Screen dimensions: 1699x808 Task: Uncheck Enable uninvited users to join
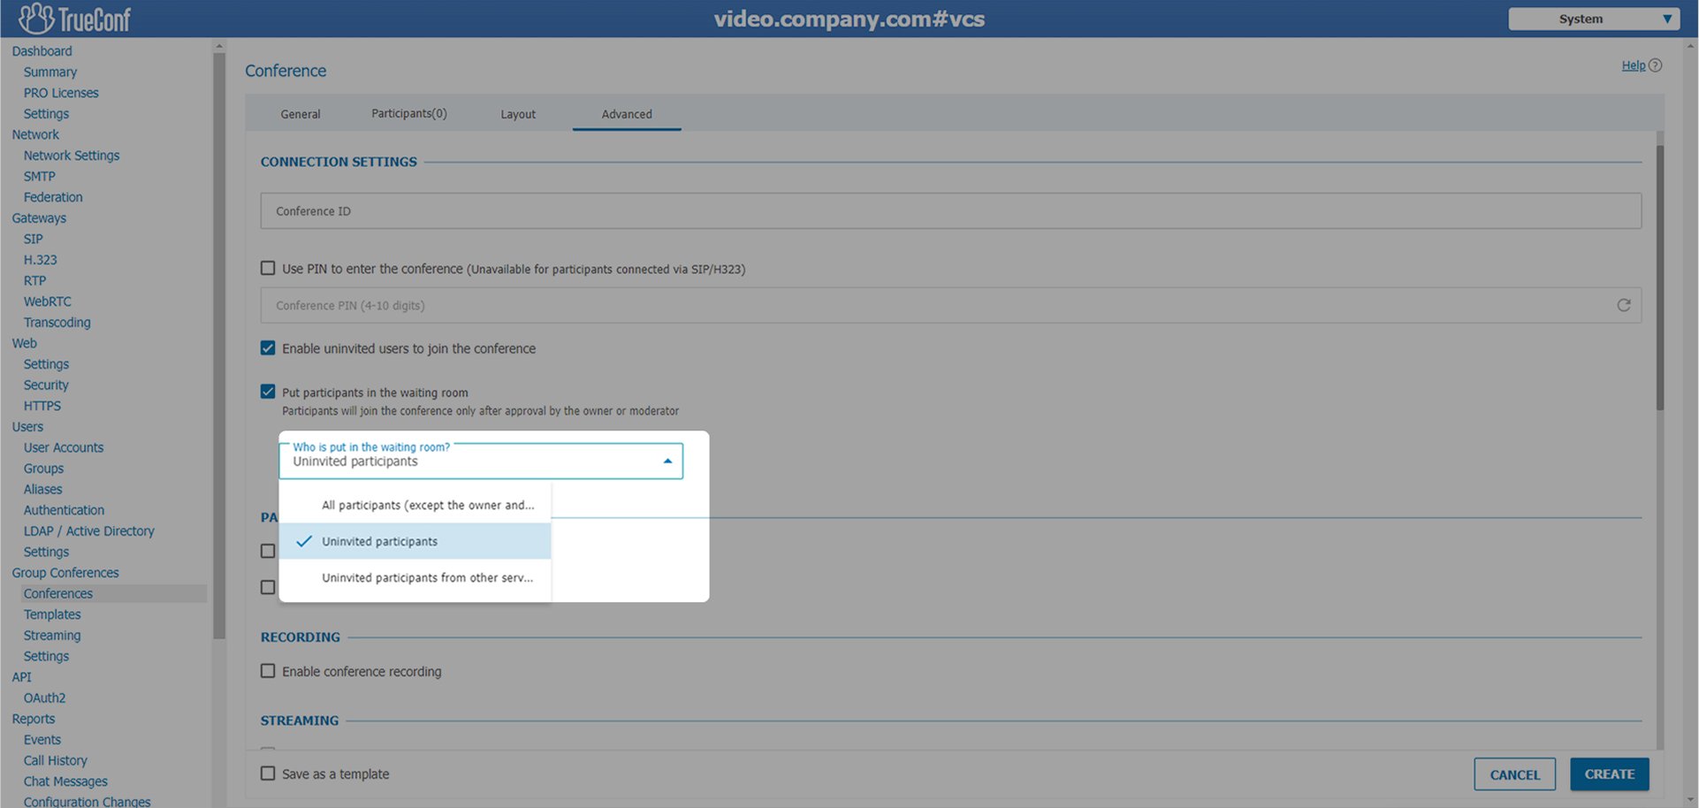(x=268, y=348)
